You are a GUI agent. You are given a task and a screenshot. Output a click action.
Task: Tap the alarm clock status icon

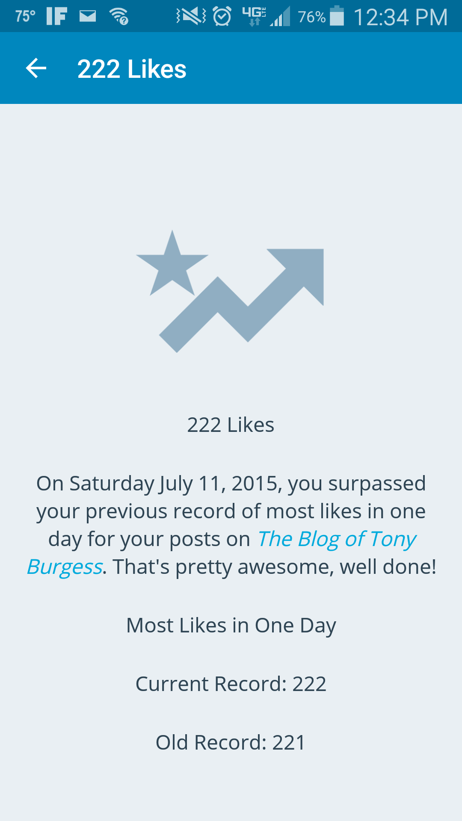(222, 17)
